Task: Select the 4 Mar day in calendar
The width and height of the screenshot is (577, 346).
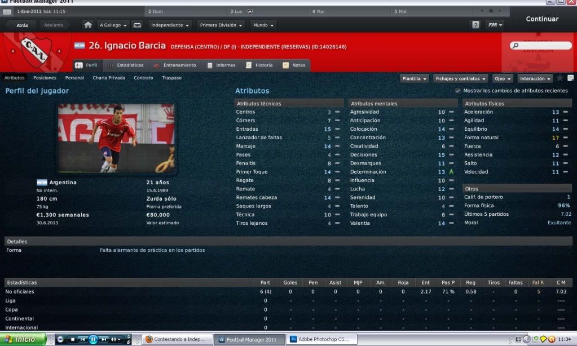Action: click(350, 11)
